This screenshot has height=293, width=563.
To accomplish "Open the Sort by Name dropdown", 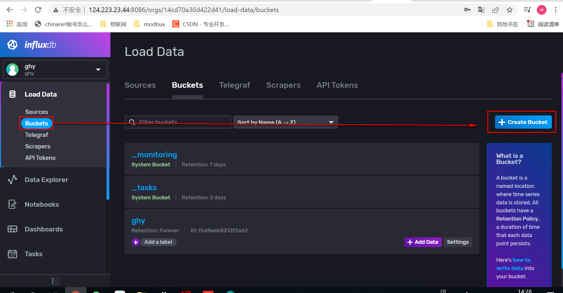I will coord(285,122).
